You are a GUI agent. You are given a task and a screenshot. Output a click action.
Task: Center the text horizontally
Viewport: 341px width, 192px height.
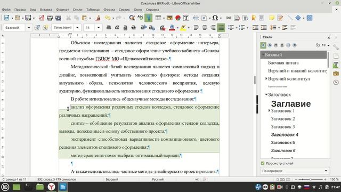pyautogui.click(x=205, y=27)
